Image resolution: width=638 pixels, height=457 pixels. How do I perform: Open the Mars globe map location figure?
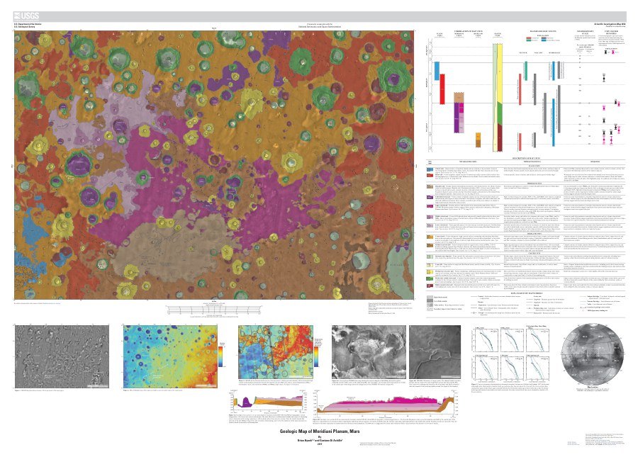[593, 354]
